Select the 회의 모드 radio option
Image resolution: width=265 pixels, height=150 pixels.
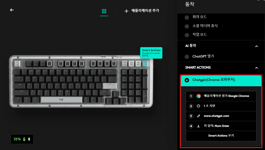(187, 17)
